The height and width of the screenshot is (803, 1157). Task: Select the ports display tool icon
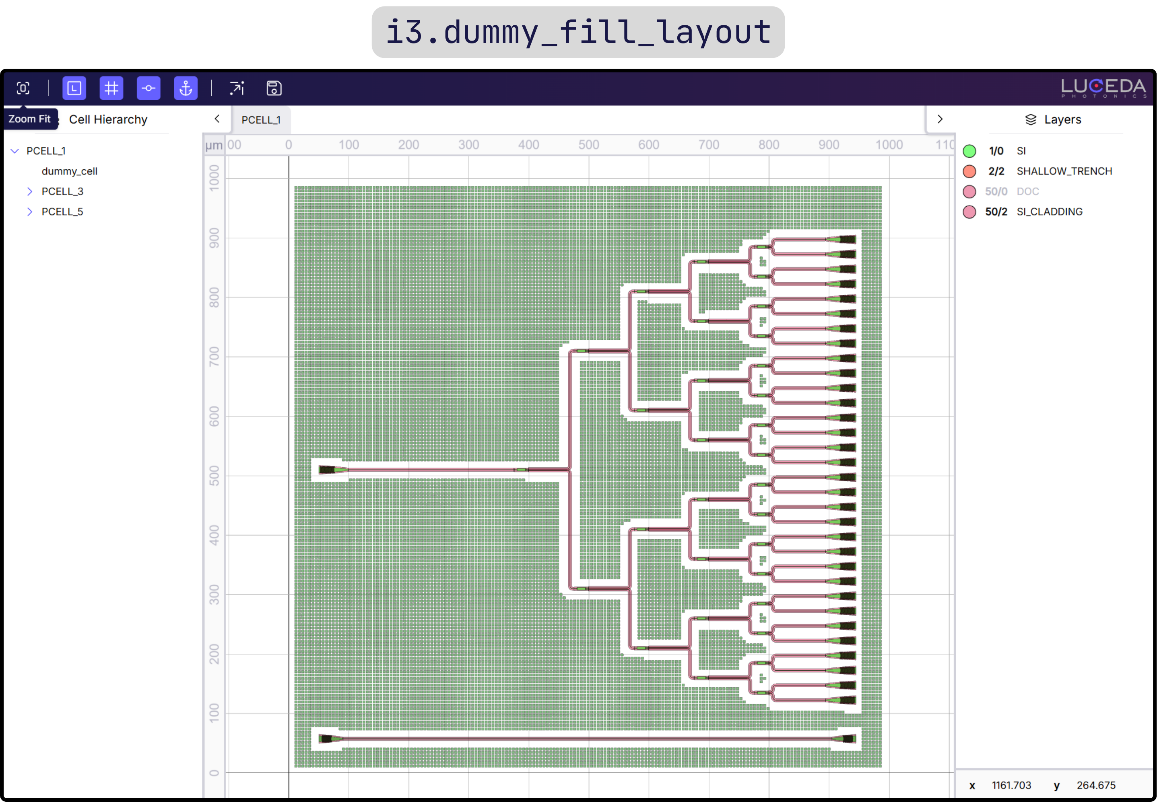148,88
